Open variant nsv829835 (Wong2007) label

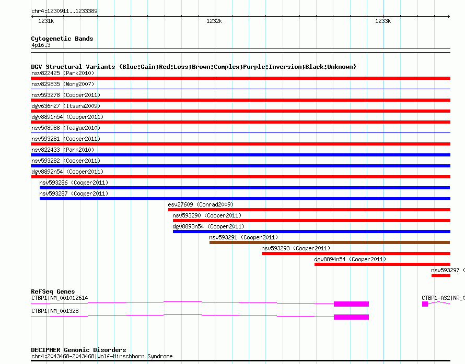click(x=63, y=84)
